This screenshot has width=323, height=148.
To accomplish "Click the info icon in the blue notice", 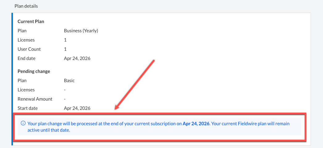I will click(x=23, y=123).
